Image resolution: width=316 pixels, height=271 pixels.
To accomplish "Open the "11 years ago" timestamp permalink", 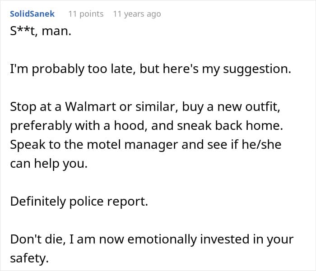I will [x=137, y=14].
